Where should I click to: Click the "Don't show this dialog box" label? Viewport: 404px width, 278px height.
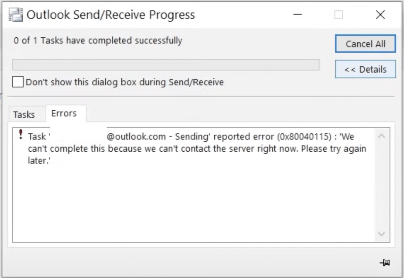[x=125, y=82]
